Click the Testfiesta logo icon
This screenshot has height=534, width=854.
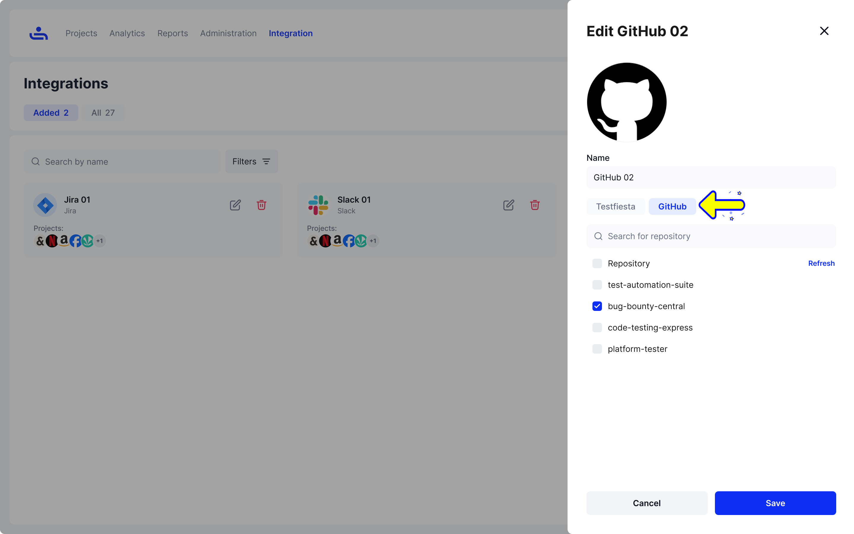[39, 33]
